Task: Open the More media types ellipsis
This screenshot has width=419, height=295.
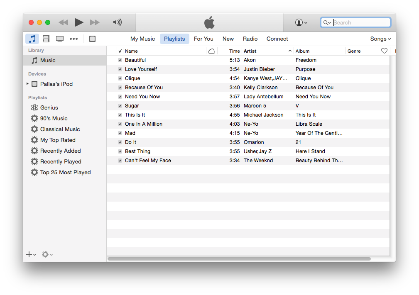Action: click(74, 39)
